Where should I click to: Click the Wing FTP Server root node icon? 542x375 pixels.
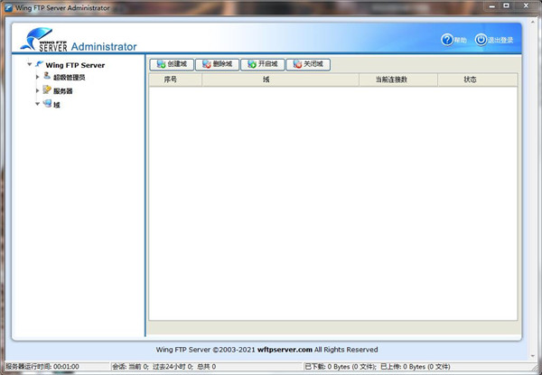tap(40, 64)
